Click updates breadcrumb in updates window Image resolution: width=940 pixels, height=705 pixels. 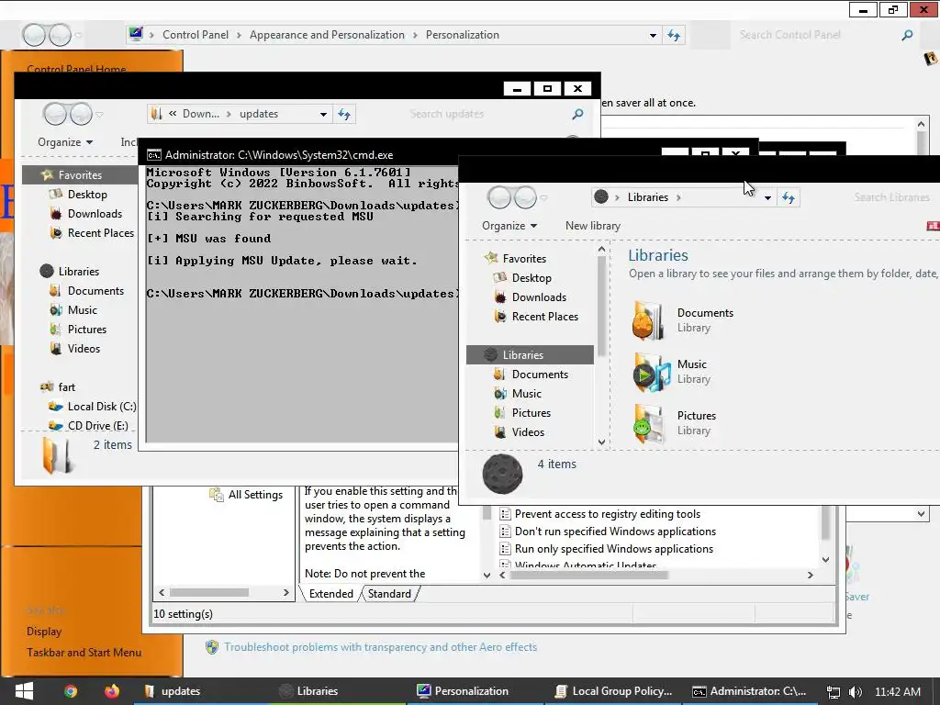(x=258, y=114)
